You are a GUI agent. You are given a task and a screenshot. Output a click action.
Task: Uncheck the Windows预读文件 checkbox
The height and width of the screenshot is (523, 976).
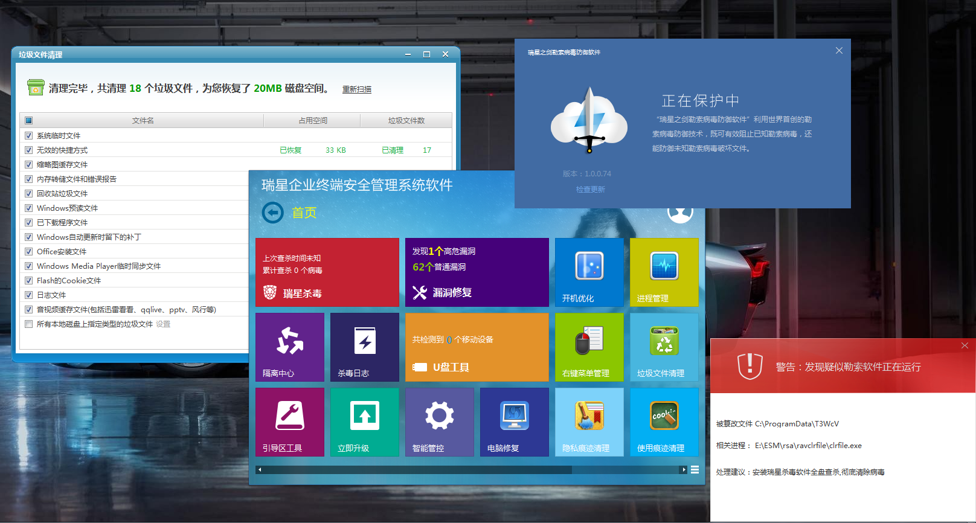(x=28, y=208)
